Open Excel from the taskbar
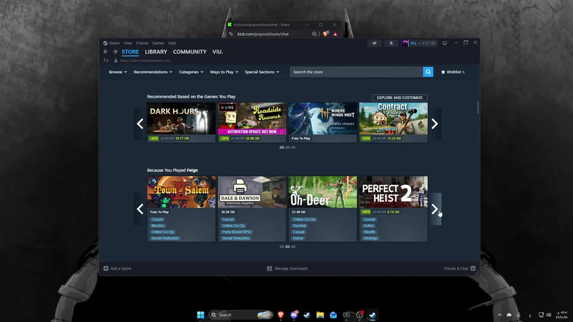573x322 pixels. [x=346, y=315]
